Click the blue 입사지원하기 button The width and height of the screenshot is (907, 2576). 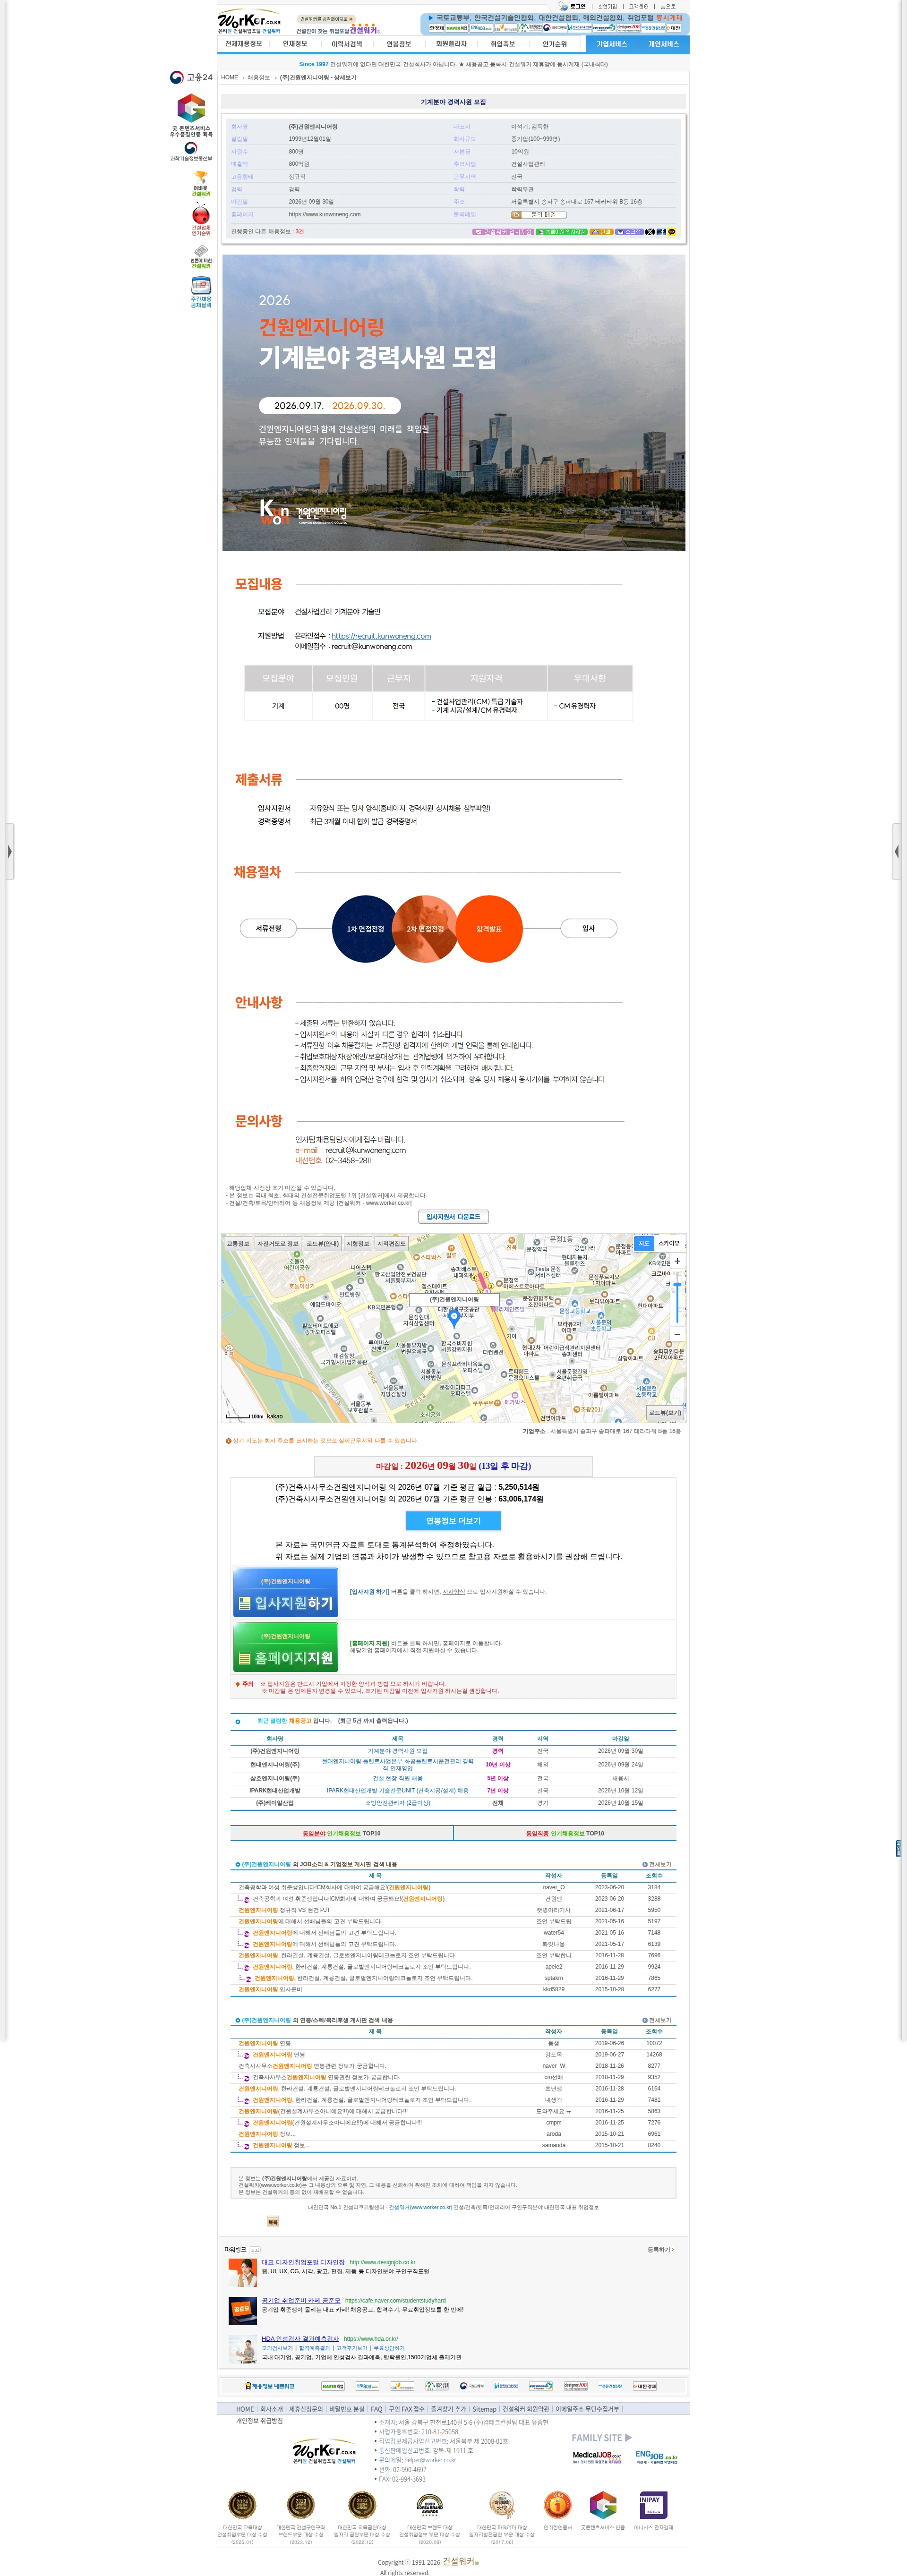tap(286, 1592)
